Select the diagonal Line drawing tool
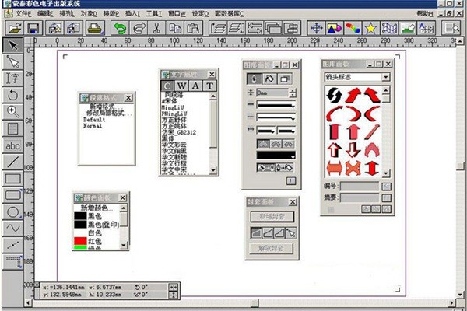This screenshot has height=311, width=467. (12, 162)
